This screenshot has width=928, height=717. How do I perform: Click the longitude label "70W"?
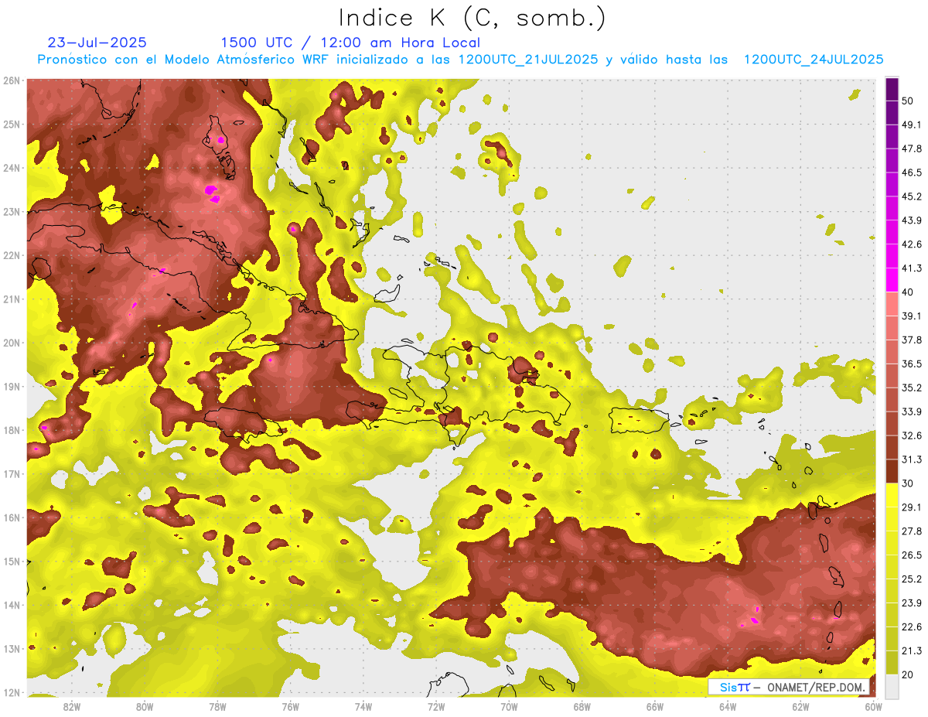tap(509, 706)
